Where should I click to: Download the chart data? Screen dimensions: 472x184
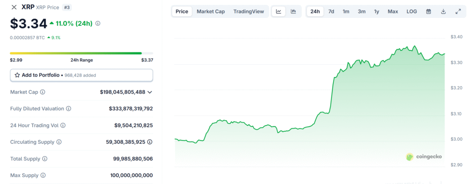point(443,11)
